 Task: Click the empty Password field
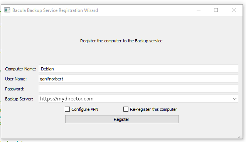pos(138,89)
